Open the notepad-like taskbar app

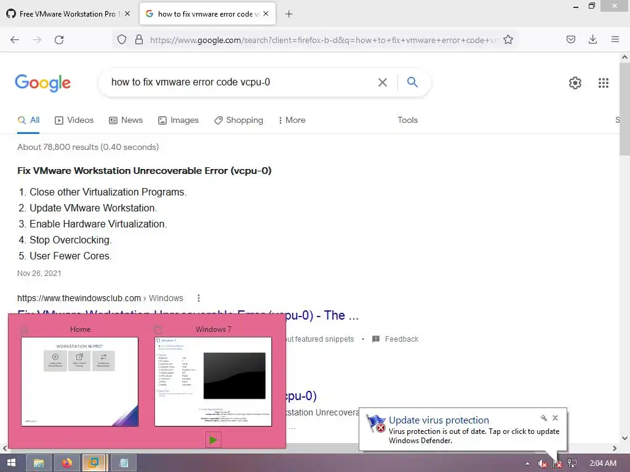(x=124, y=463)
